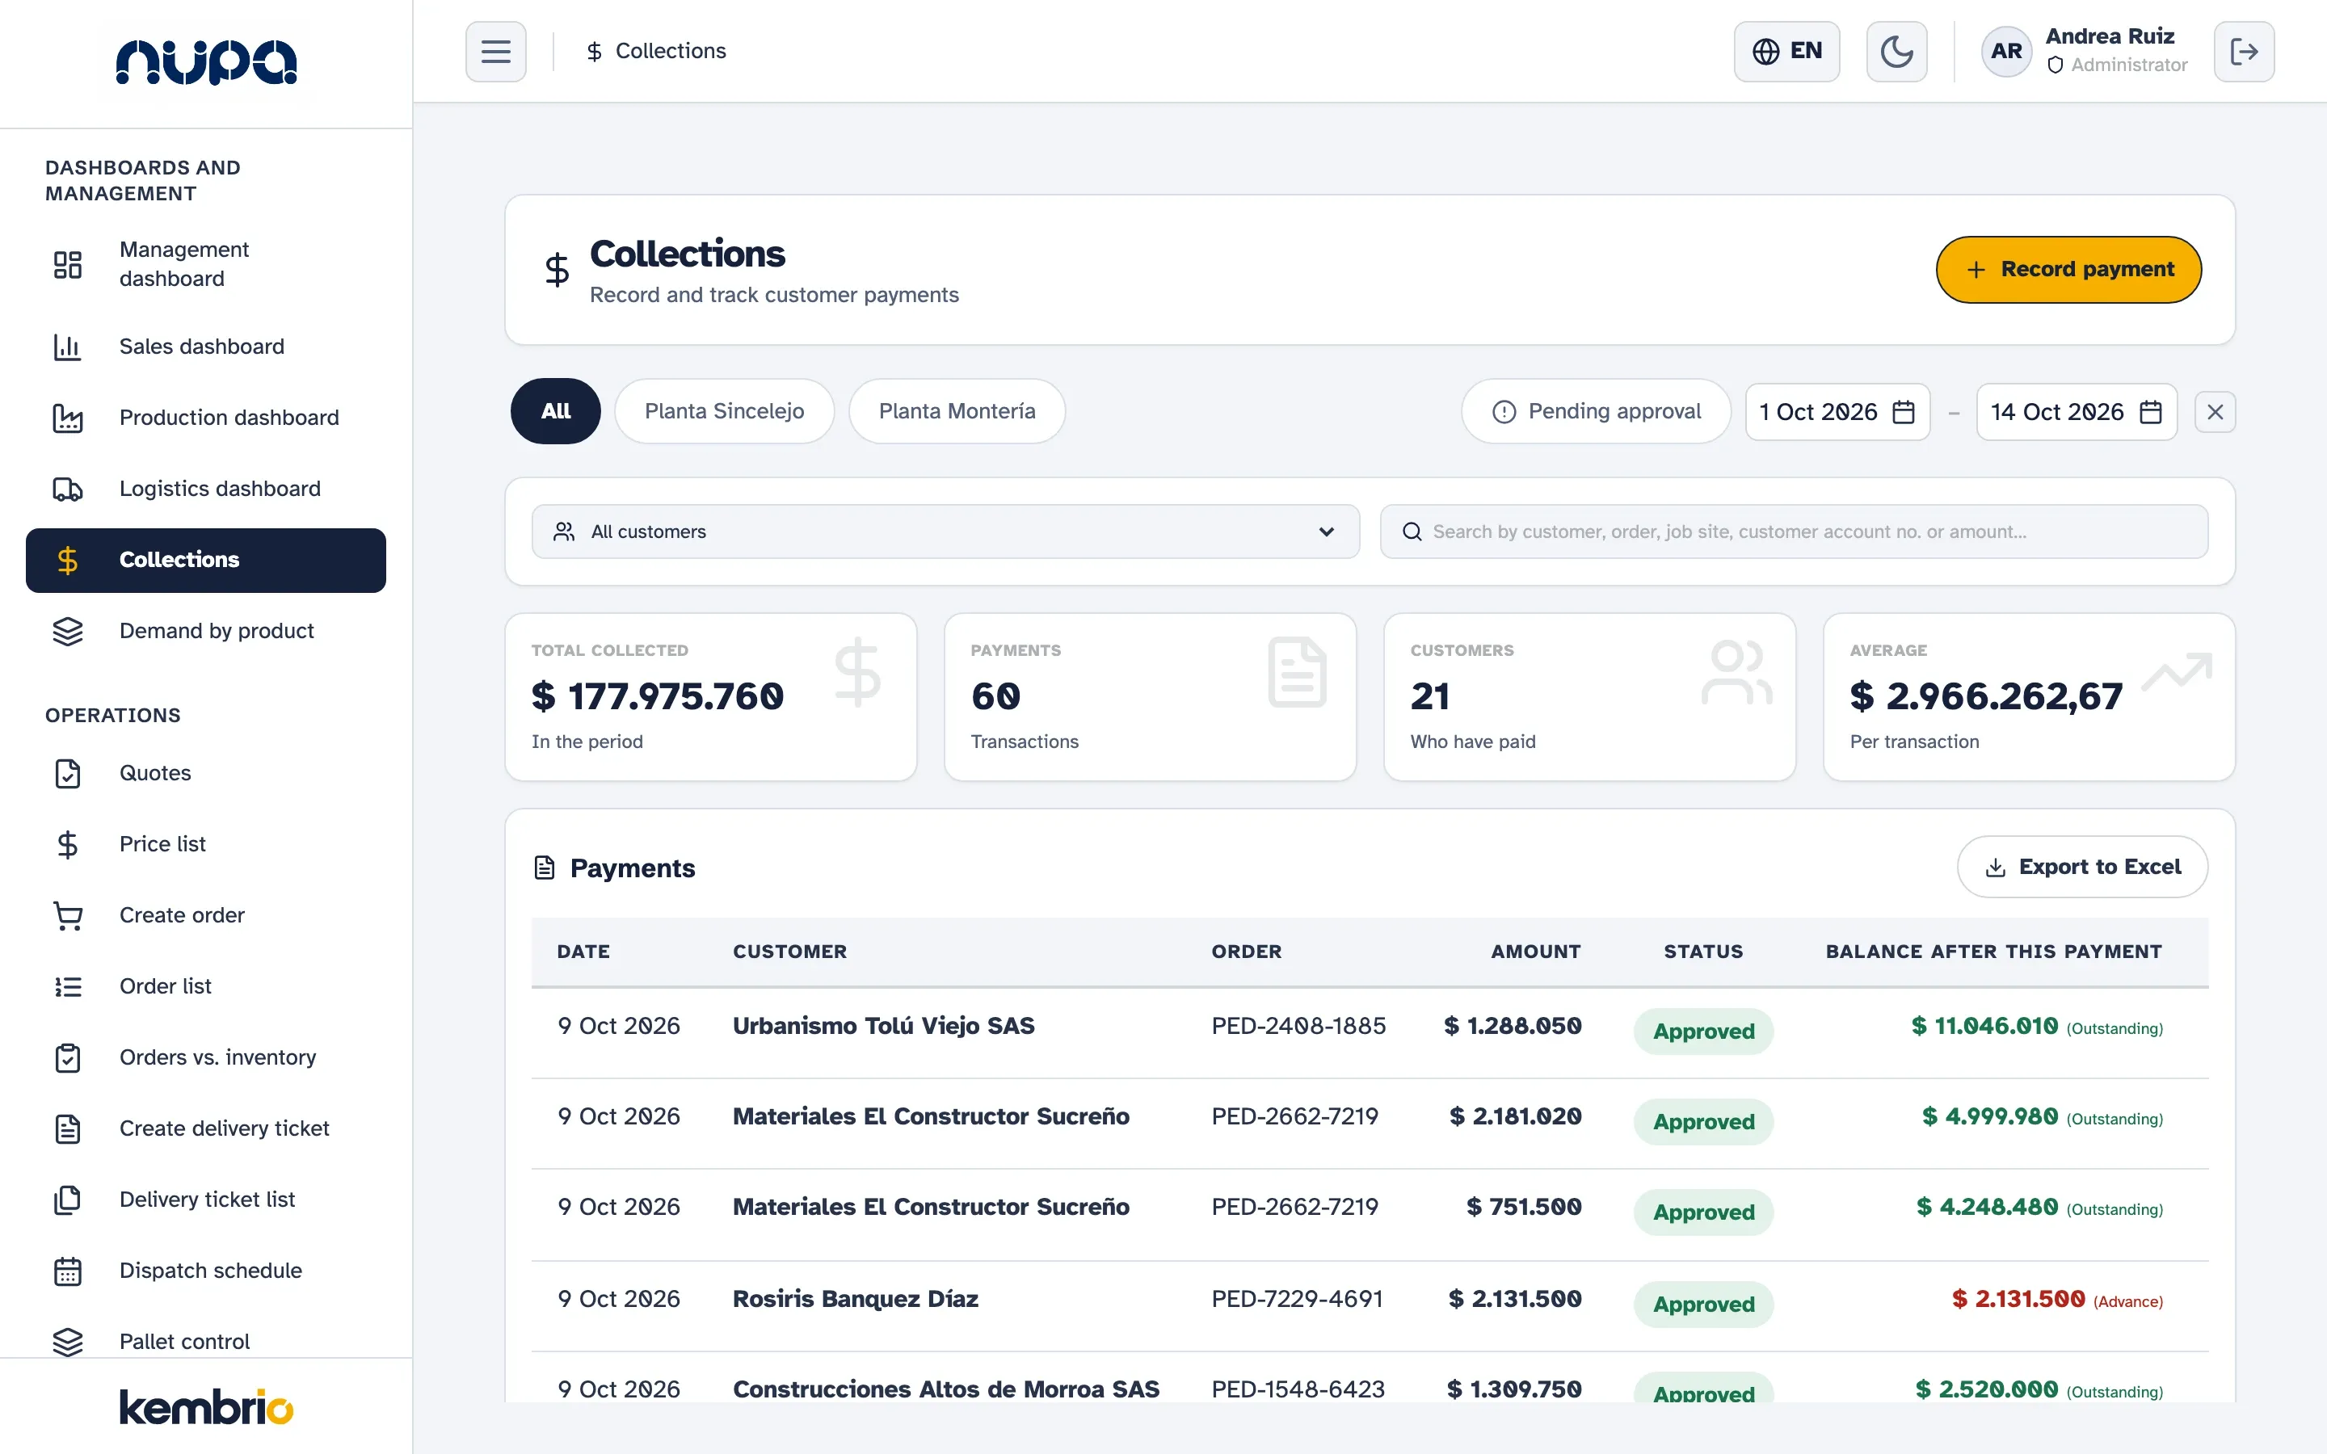Export payments to Excel
The width and height of the screenshot is (2327, 1454).
tap(2082, 867)
